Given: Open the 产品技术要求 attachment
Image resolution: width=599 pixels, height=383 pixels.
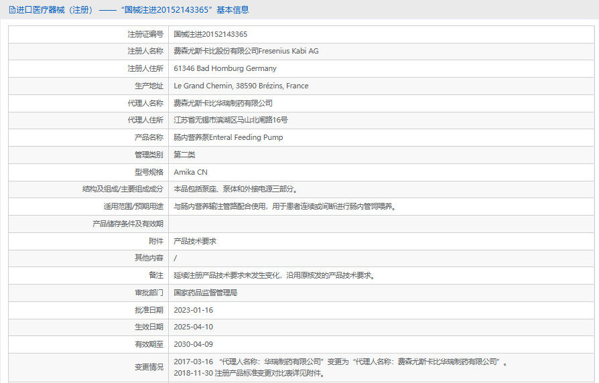Looking at the screenshot, I should click(195, 241).
